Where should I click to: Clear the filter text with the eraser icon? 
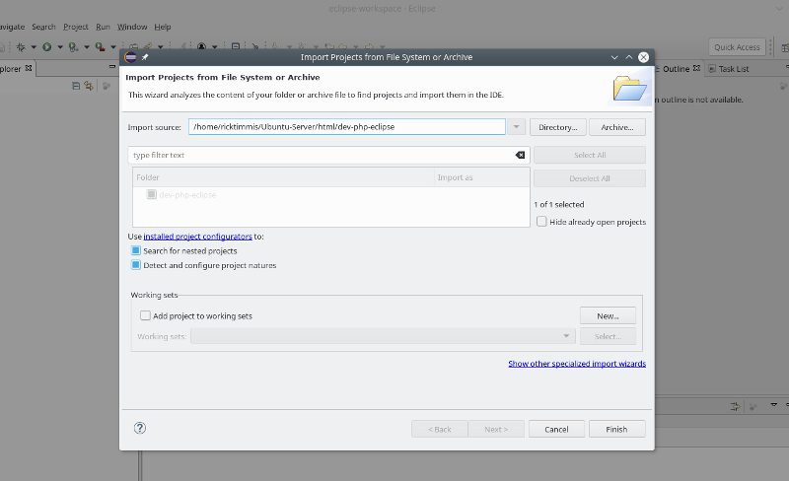[x=520, y=155]
